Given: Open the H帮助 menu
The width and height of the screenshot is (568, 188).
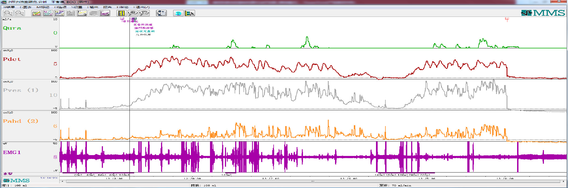Looking at the screenshot, I should pyautogui.click(x=123, y=7).
